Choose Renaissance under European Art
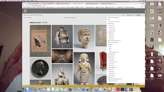164x92 pixels. (111, 60)
